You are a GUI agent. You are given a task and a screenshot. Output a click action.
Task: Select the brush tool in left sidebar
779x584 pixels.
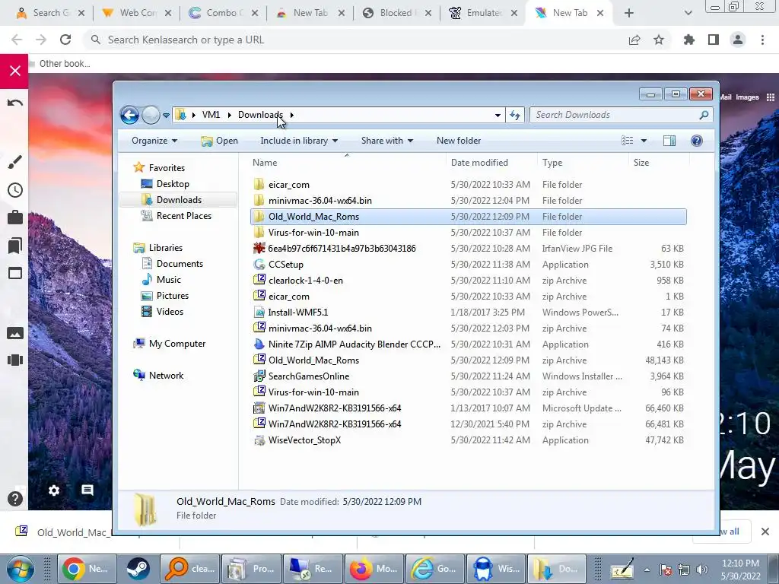pos(15,161)
